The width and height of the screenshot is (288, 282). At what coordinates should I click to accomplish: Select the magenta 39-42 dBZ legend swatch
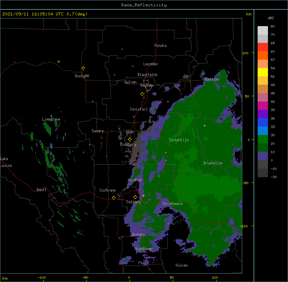click(263, 105)
